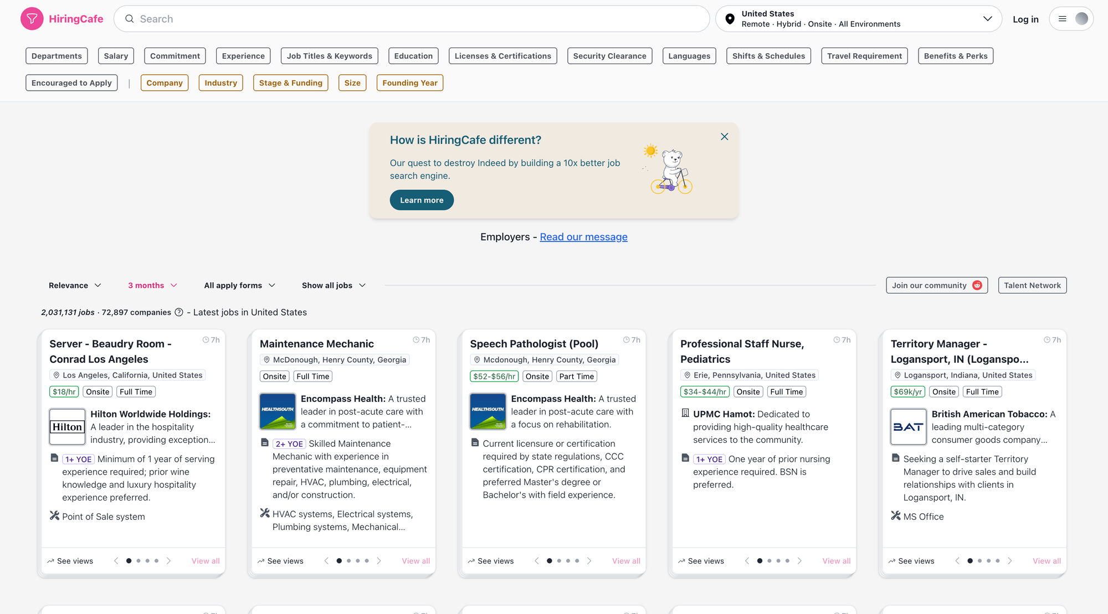1108x614 pixels.
Task: Click the help question mark next to jobs count
Action: coord(178,312)
